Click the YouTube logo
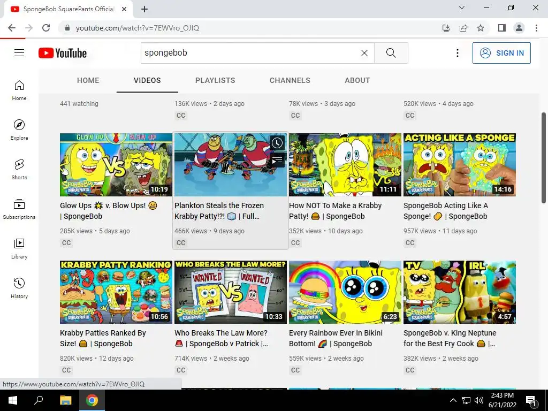The image size is (548, 411). pyautogui.click(x=63, y=53)
